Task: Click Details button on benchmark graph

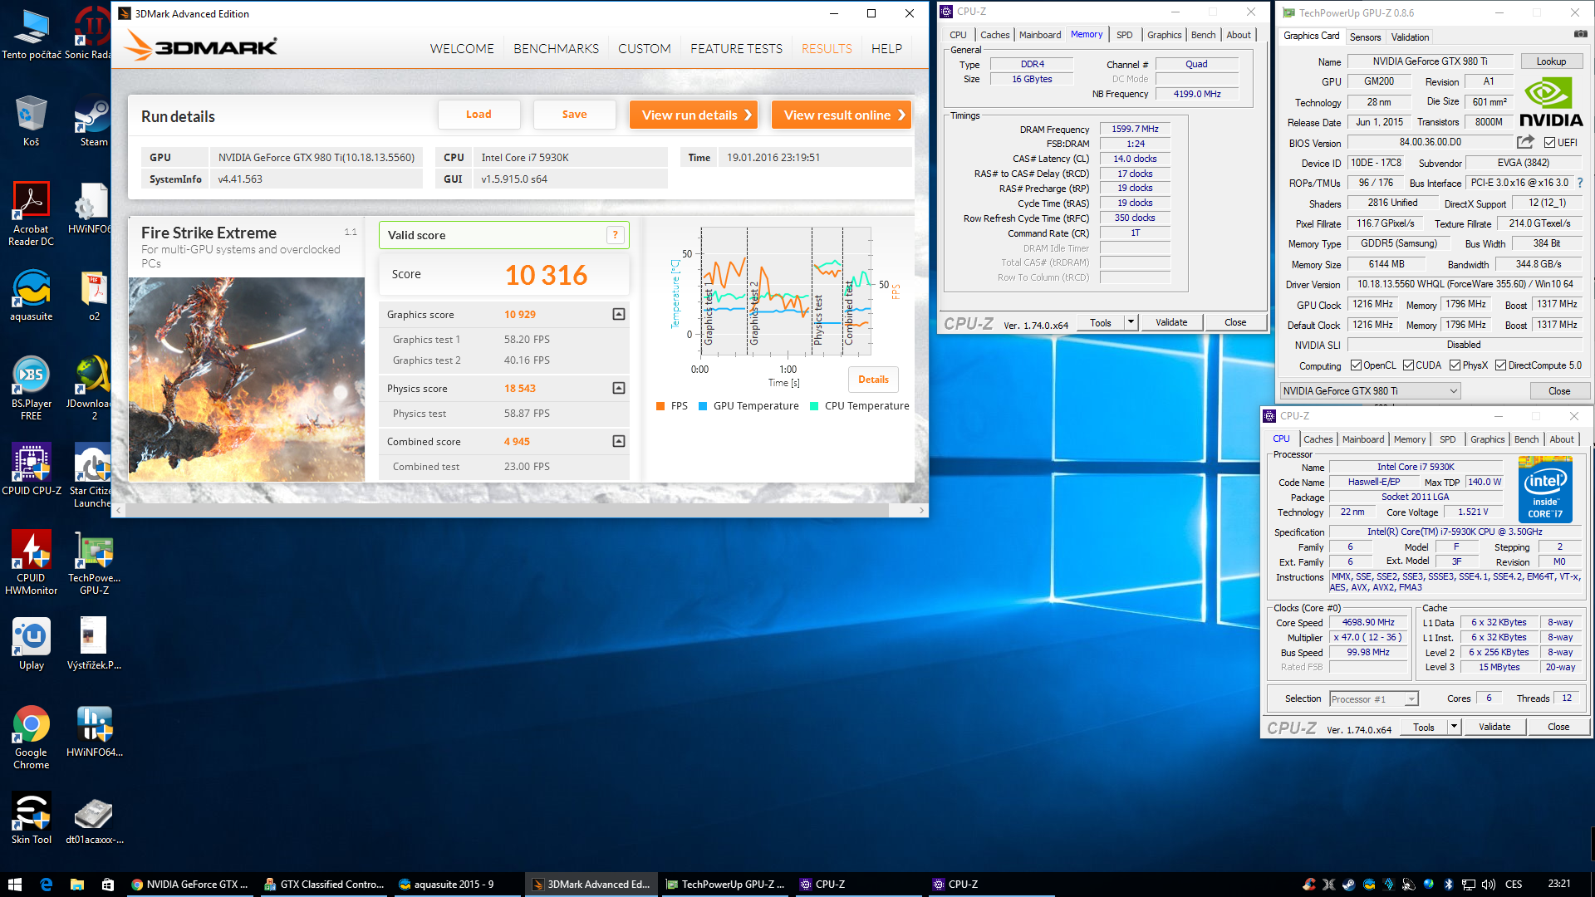Action: (873, 379)
